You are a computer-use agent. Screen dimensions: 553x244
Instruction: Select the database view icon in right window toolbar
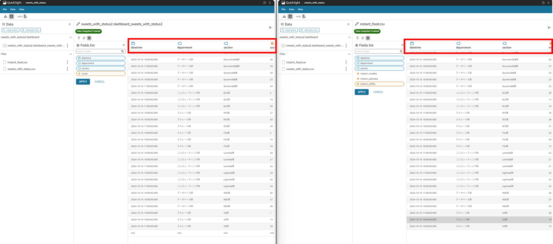(290, 17)
